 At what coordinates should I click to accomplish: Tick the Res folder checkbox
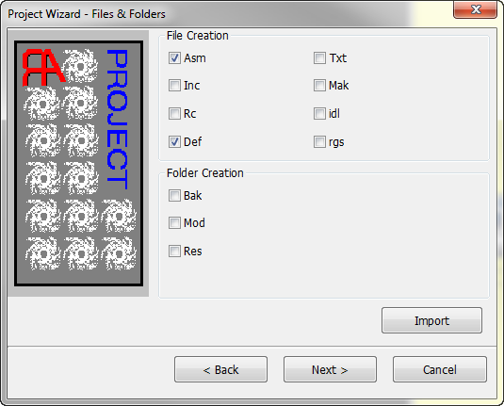coord(174,252)
